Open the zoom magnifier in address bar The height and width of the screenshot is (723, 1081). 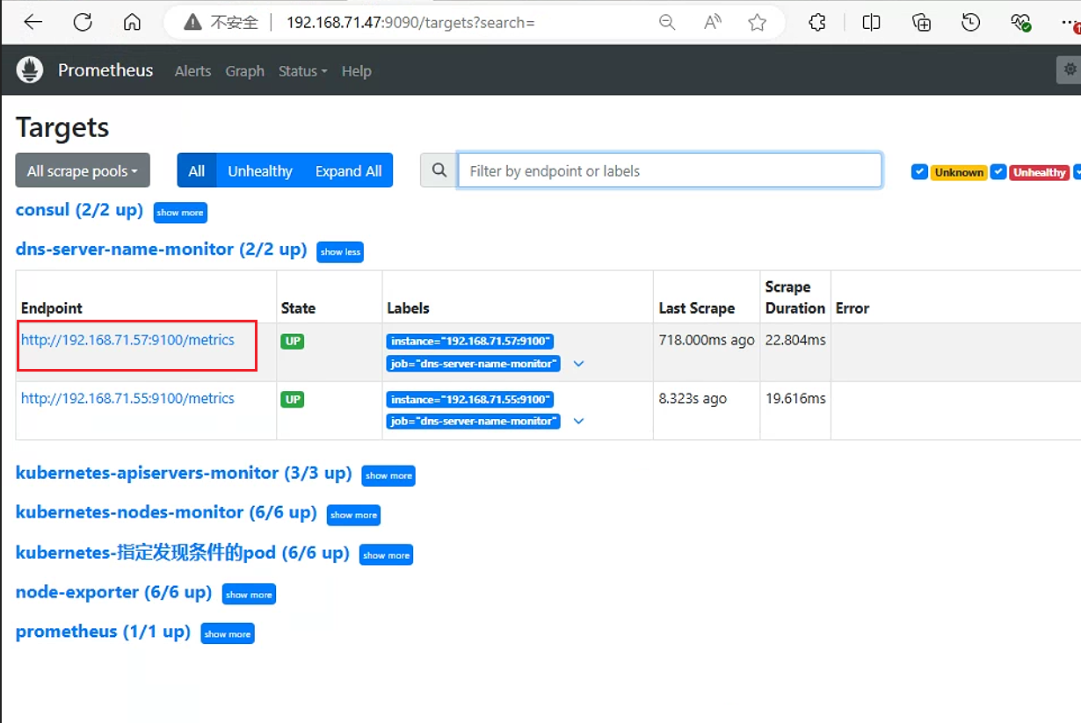coord(667,23)
